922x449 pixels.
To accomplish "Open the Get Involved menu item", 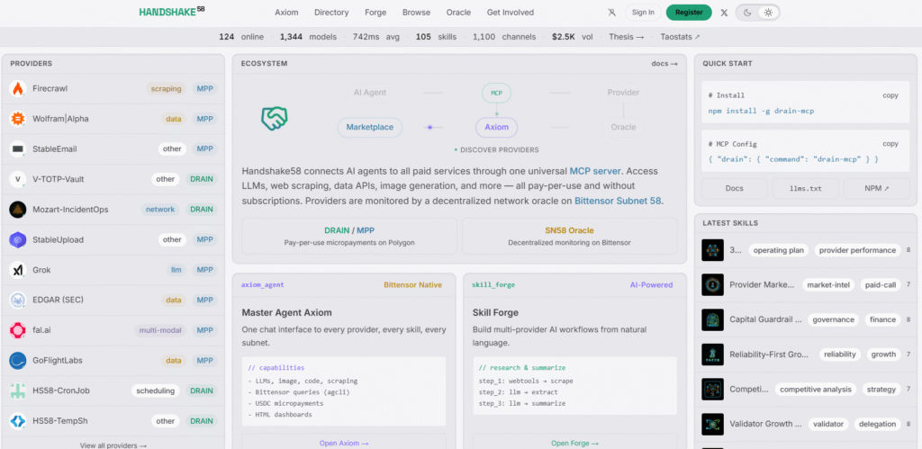I will tap(510, 13).
